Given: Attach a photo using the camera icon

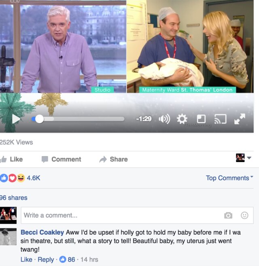Looking at the screenshot, I should pyautogui.click(x=228, y=215).
